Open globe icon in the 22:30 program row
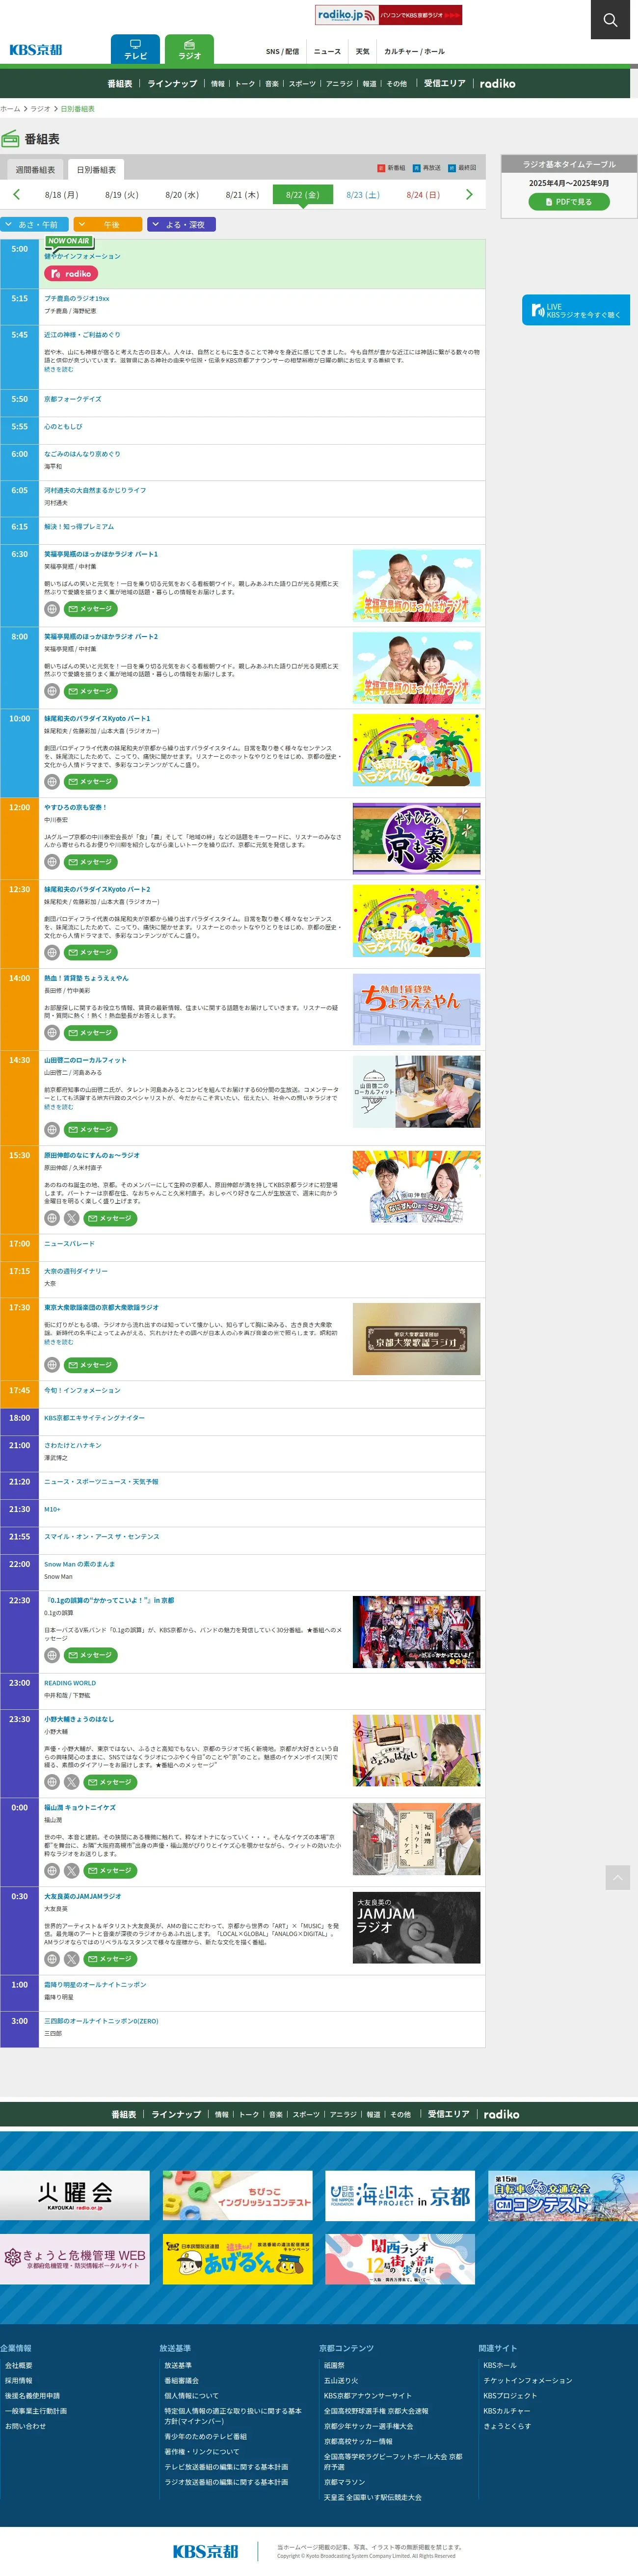Image resolution: width=638 pixels, height=2576 pixels. (x=52, y=1655)
